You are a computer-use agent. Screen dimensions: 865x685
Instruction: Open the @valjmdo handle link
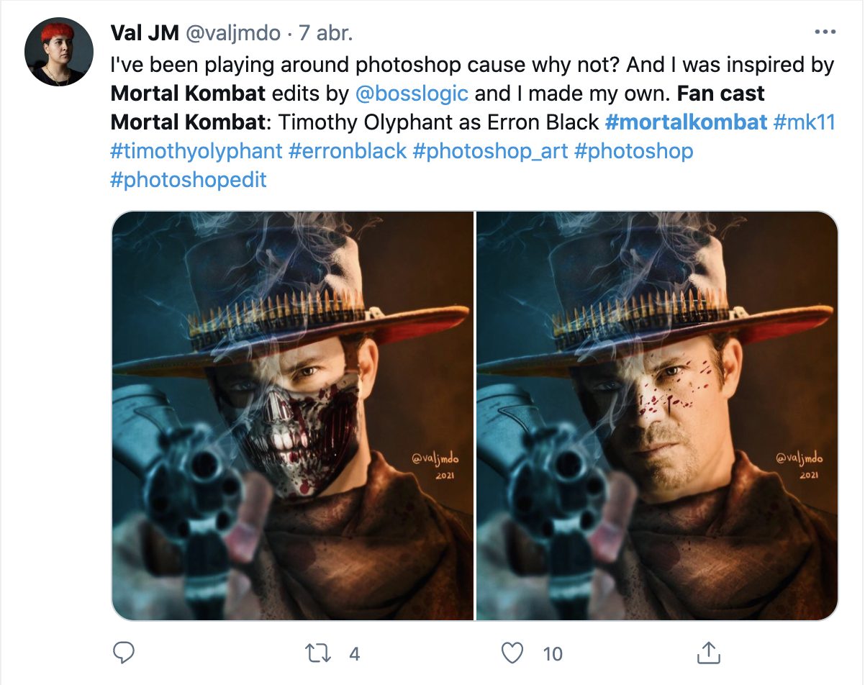232,32
